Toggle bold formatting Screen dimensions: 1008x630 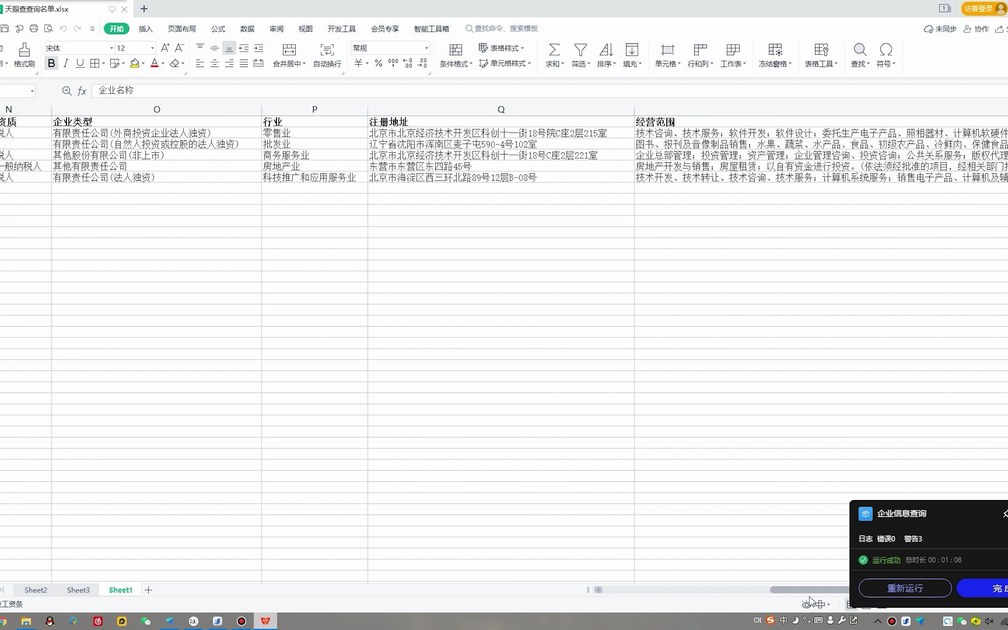coord(51,64)
